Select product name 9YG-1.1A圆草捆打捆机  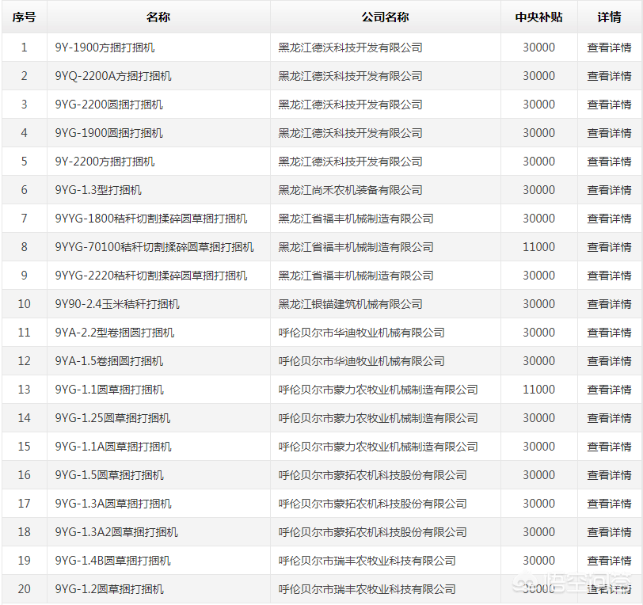pos(113,447)
